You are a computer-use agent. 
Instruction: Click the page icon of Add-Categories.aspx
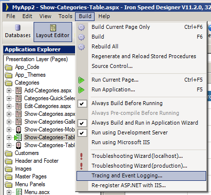tap(19, 90)
